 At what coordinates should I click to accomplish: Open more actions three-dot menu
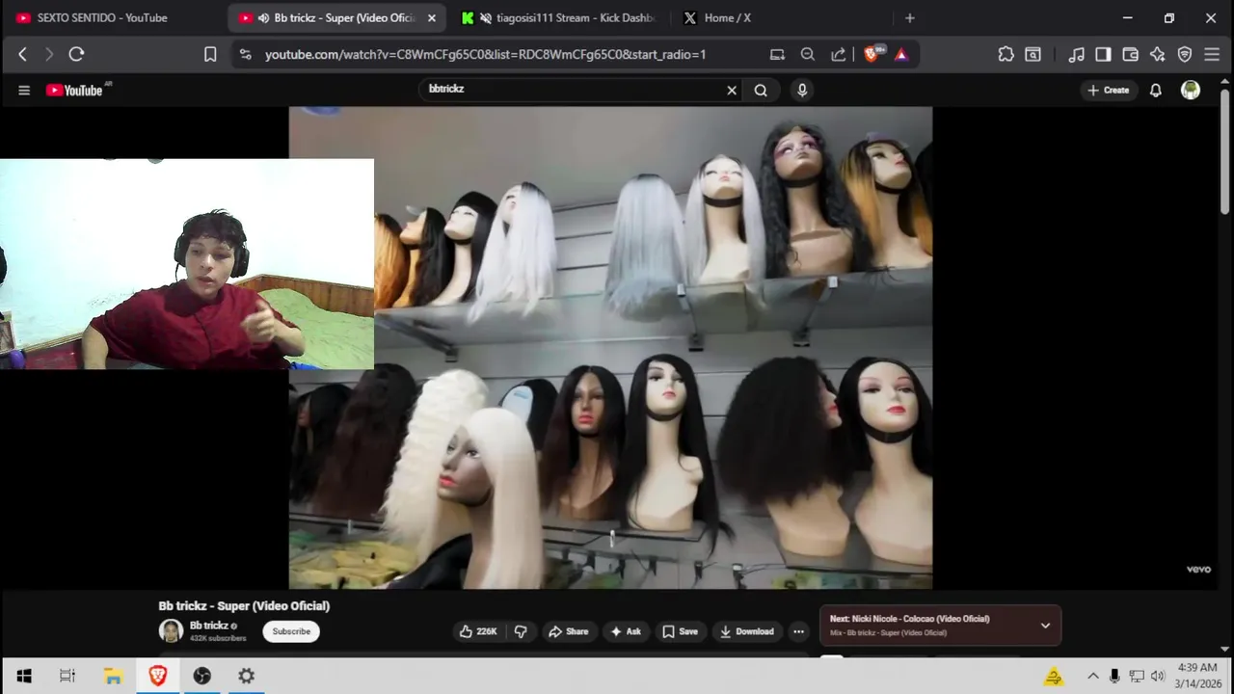pos(798,631)
